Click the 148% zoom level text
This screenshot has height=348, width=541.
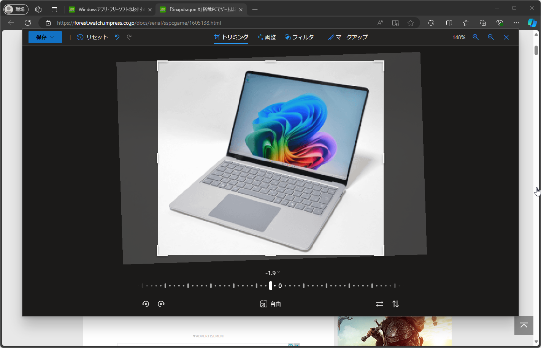click(x=459, y=37)
